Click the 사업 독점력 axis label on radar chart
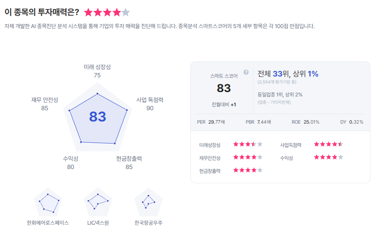The height and width of the screenshot is (236, 376). pos(150,100)
